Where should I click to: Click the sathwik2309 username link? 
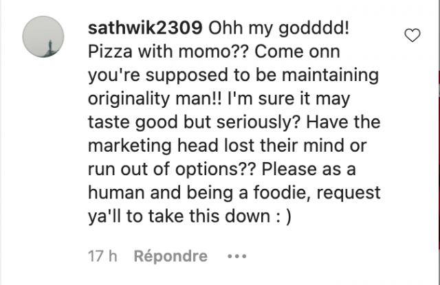coord(145,28)
